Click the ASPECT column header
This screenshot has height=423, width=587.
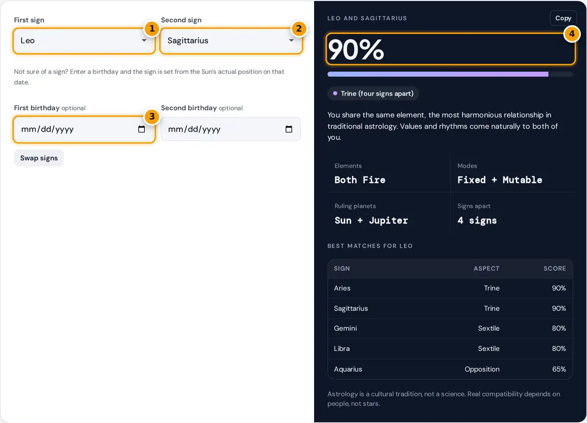pyautogui.click(x=487, y=268)
